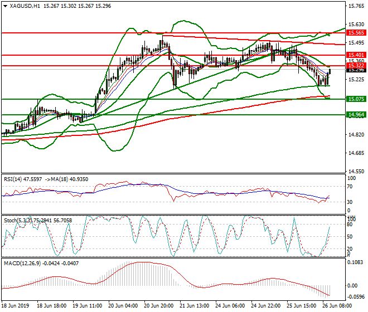Click the MA(18) 40.9350 label in RSI panel

coord(70,179)
